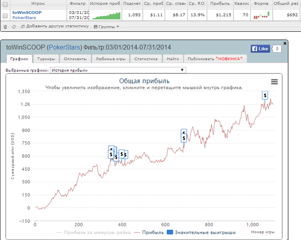The width and height of the screenshot is (301, 240).
Task: Click the 13.9% ROI cell
Action: (197, 15)
